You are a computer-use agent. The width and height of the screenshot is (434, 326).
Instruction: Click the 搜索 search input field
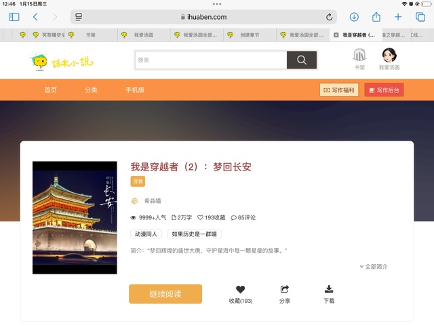coord(210,60)
